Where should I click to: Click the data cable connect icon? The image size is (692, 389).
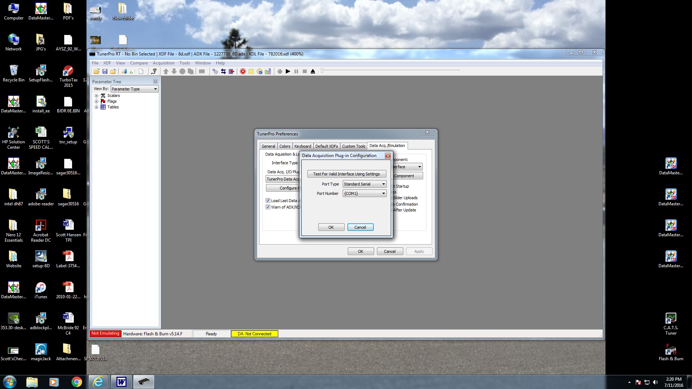coord(154,71)
